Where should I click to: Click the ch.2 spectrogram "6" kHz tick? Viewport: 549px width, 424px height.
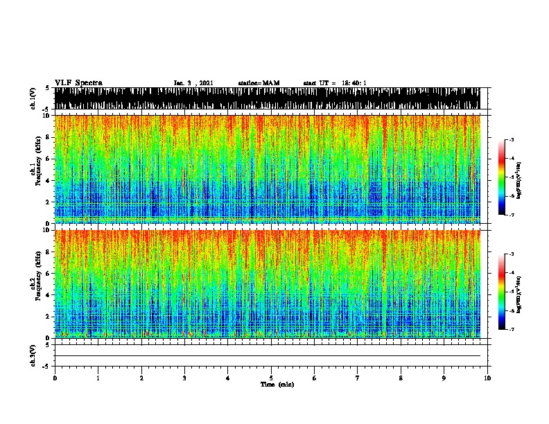tap(49, 274)
